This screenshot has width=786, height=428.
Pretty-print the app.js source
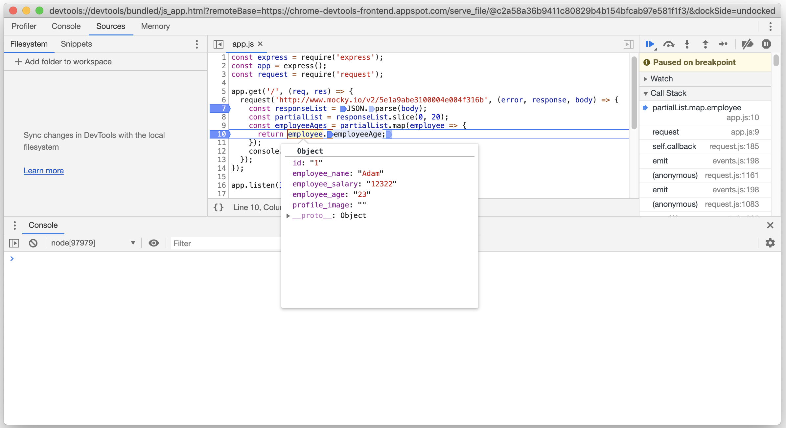pyautogui.click(x=219, y=207)
